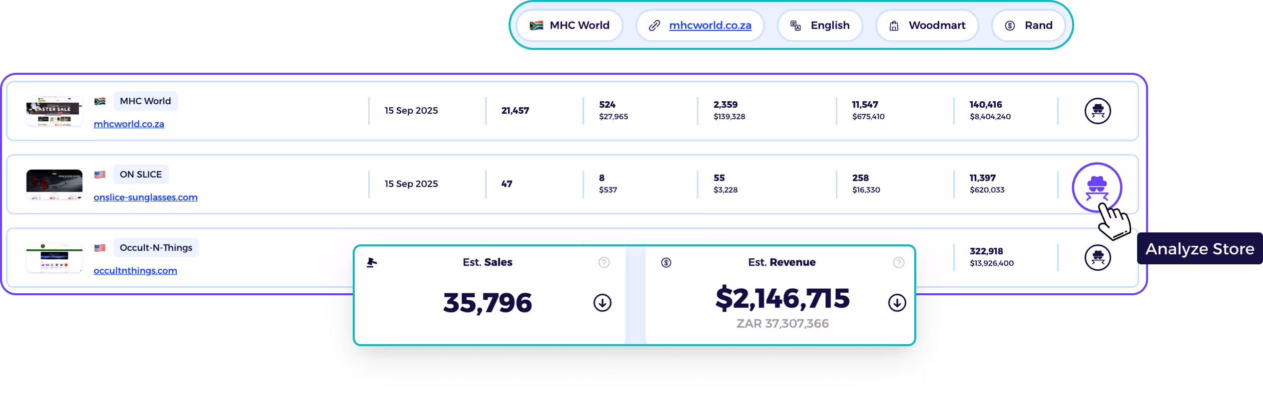The image size is (1263, 396).
Task: Click the dollar icon beside Rand
Action: coord(1010,25)
